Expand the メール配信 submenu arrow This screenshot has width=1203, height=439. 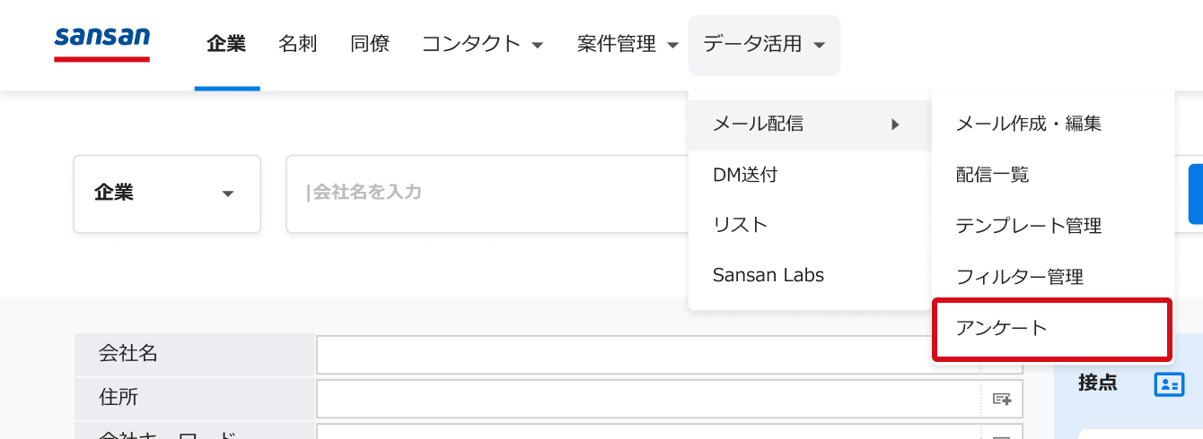[895, 125]
